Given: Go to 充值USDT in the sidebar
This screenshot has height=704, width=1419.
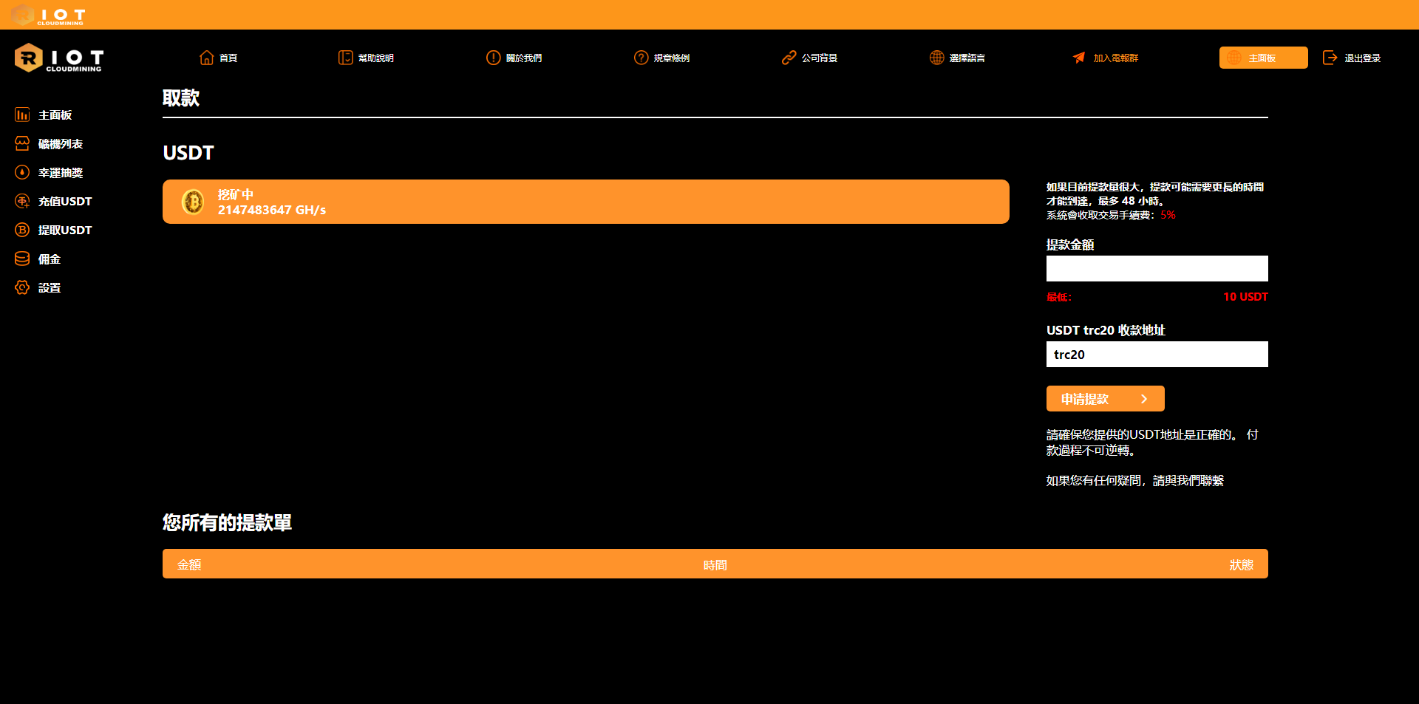Looking at the screenshot, I should pos(65,202).
